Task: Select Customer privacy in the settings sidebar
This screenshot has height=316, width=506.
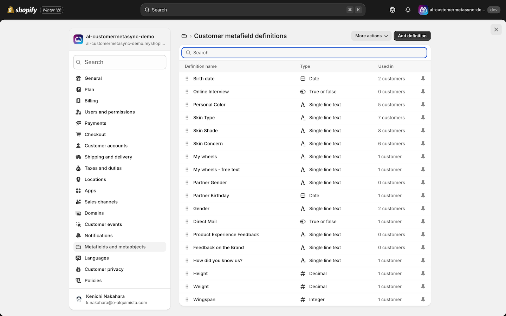Action: coord(104,269)
